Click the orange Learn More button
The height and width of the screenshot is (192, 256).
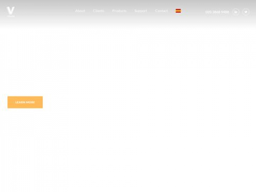[25, 102]
